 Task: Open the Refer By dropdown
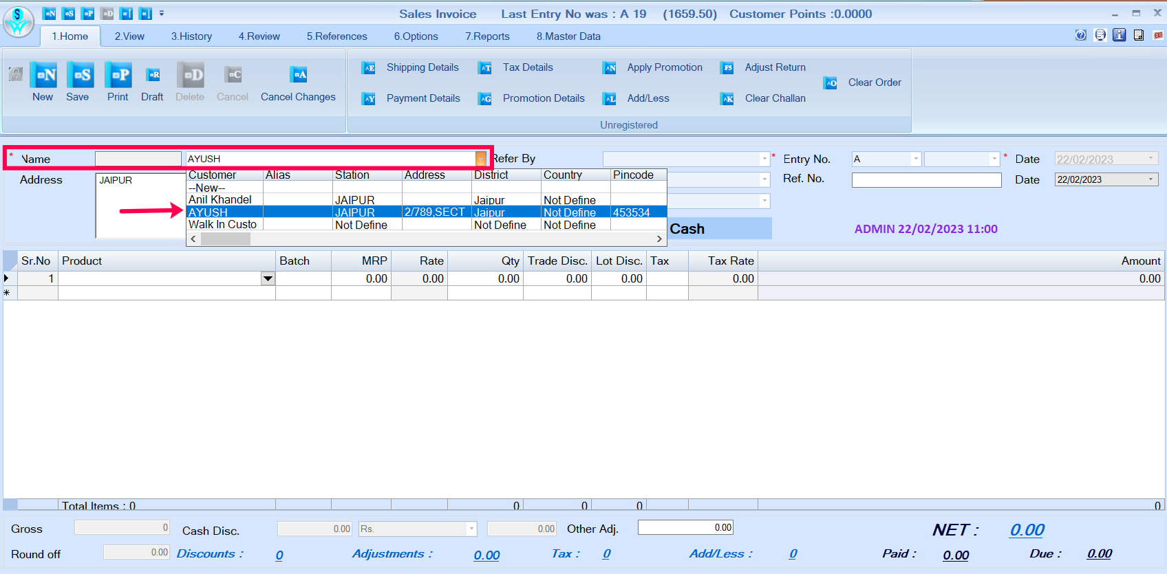pyautogui.click(x=764, y=159)
